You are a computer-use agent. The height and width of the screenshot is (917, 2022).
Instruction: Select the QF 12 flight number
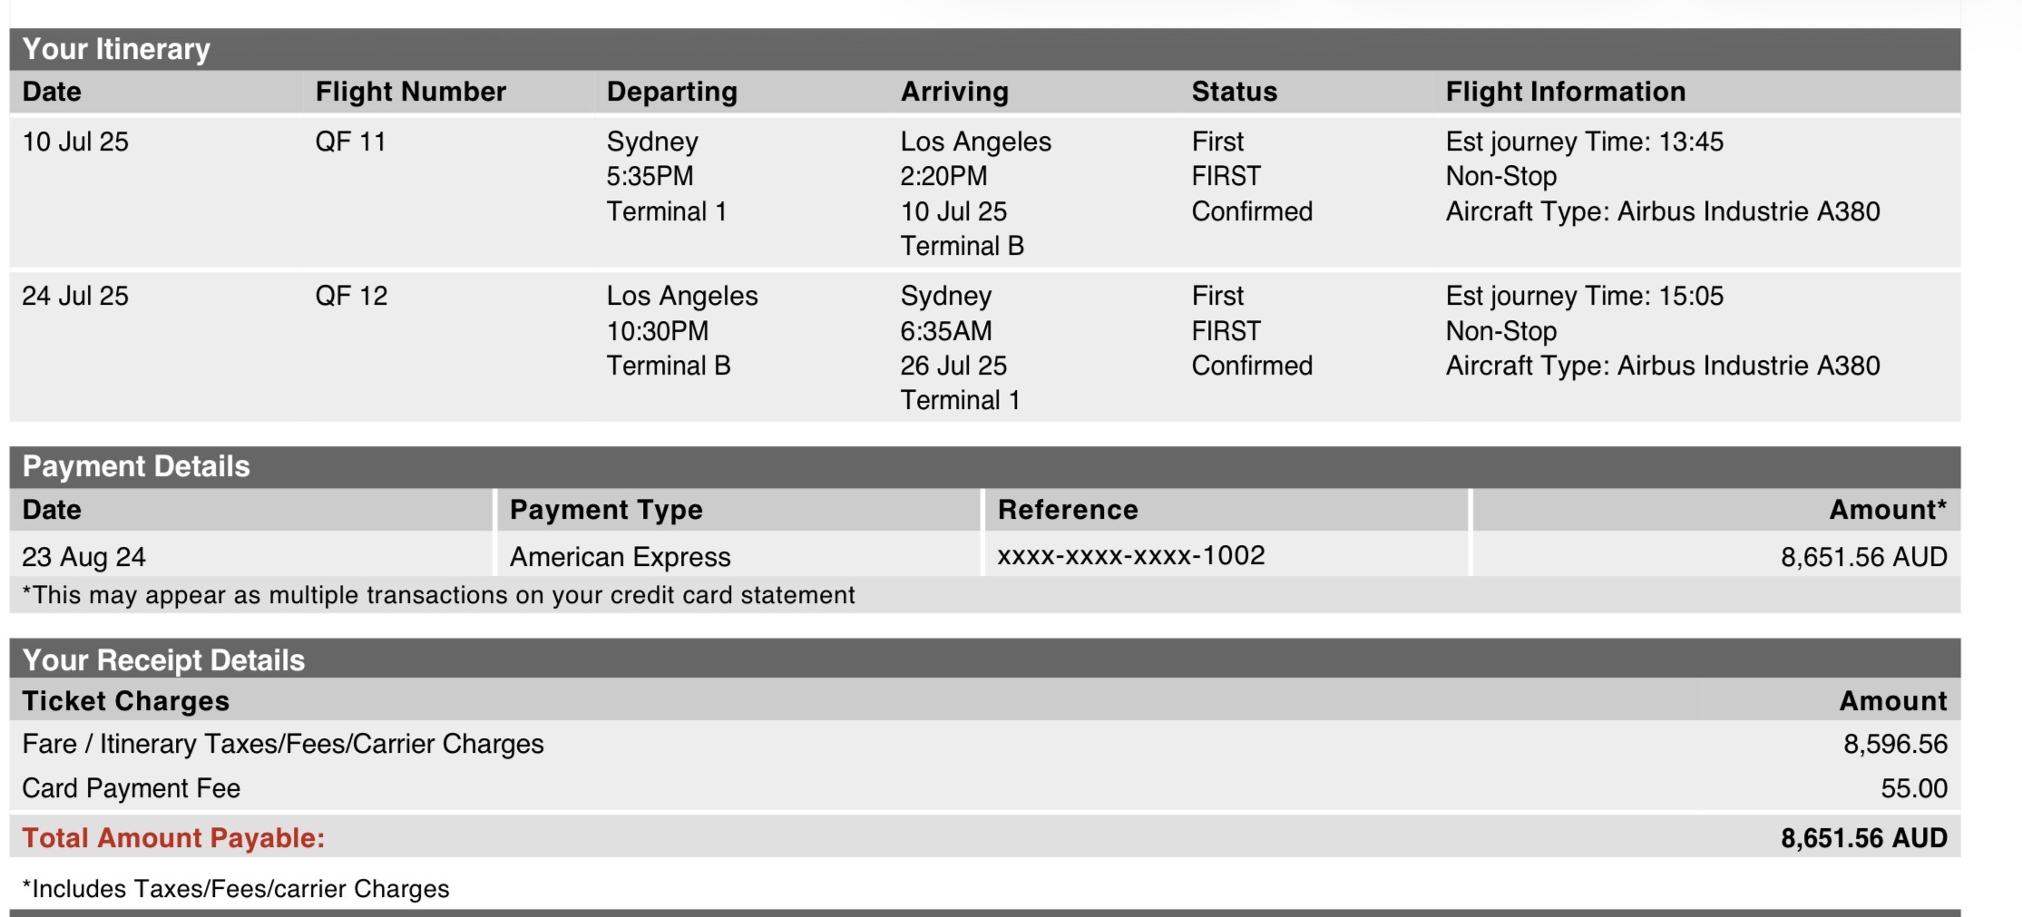pyautogui.click(x=351, y=296)
